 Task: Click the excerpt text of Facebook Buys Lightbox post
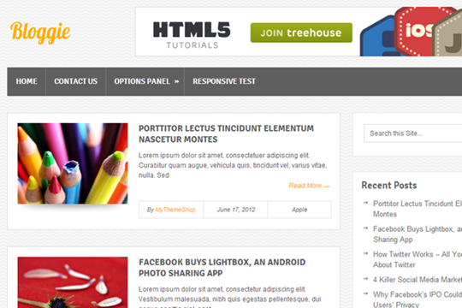(x=230, y=297)
